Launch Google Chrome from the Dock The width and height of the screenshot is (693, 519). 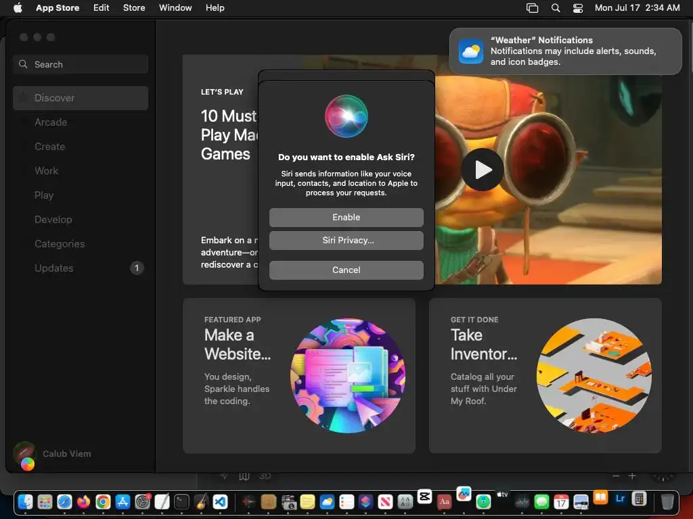[103, 502]
